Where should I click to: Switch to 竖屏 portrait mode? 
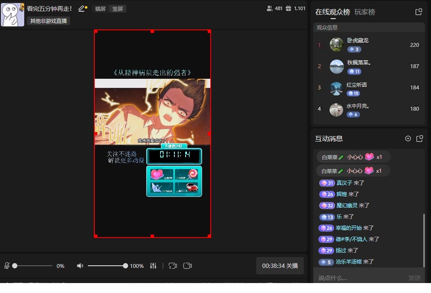(118, 9)
